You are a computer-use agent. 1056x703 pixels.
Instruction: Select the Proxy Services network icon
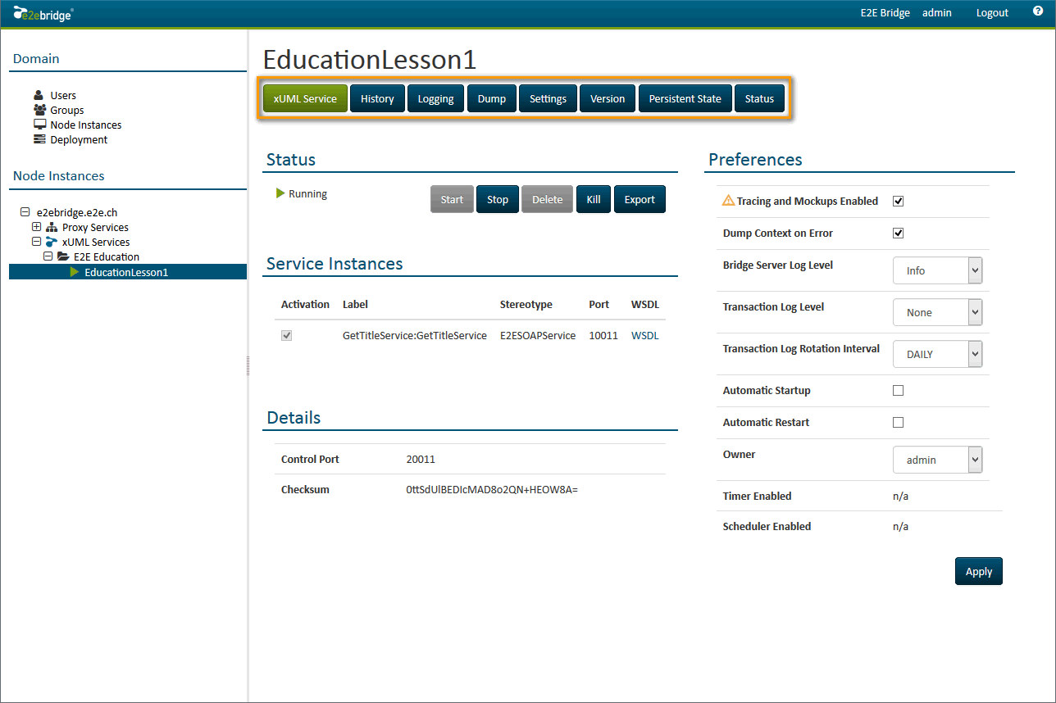(52, 227)
